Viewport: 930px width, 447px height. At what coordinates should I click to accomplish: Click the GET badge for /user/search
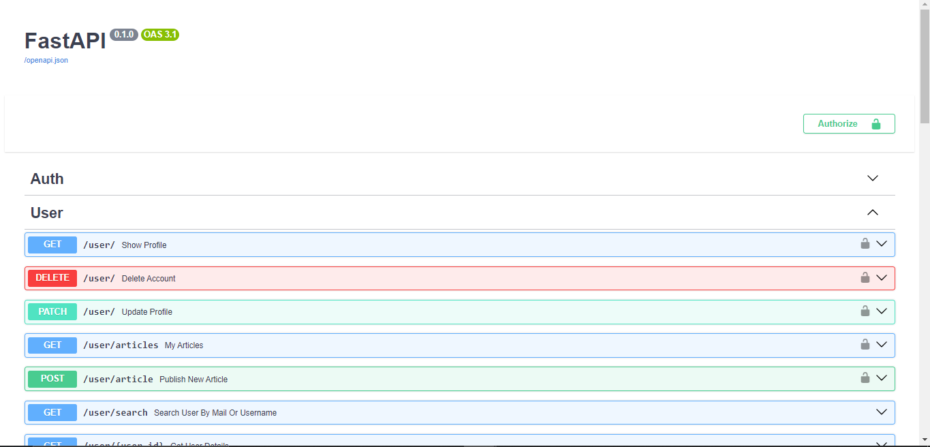tap(52, 412)
